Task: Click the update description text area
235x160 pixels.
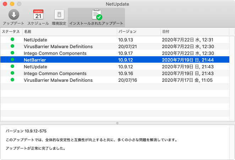Action: pos(115,142)
